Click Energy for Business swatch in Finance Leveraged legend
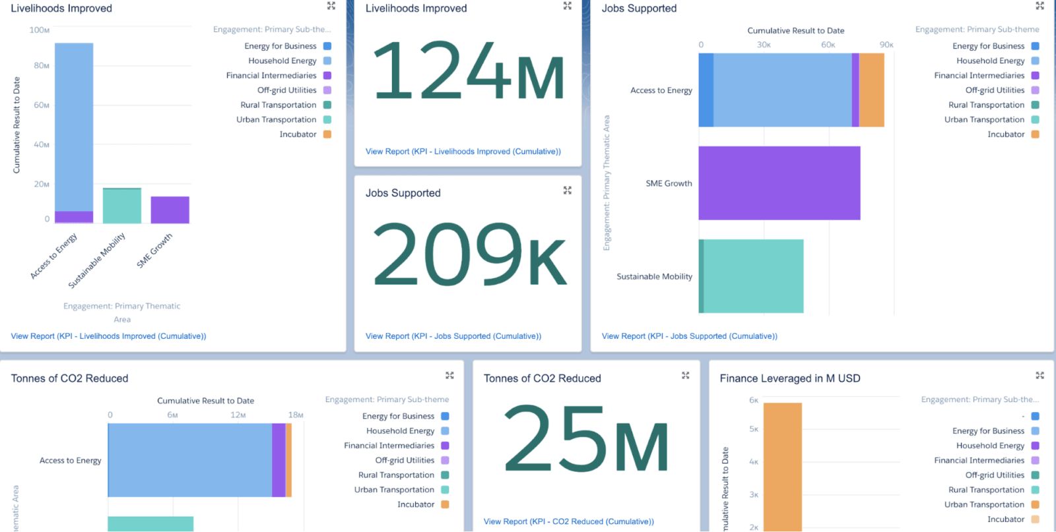Viewport: 1056px width, 532px height. [1035, 431]
